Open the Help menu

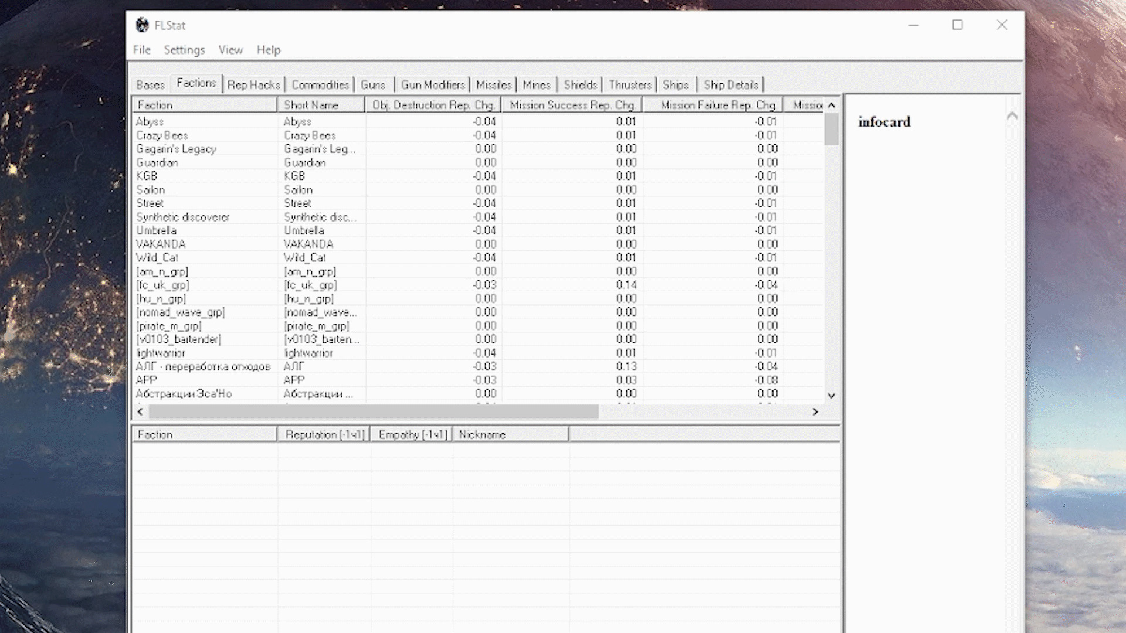269,50
